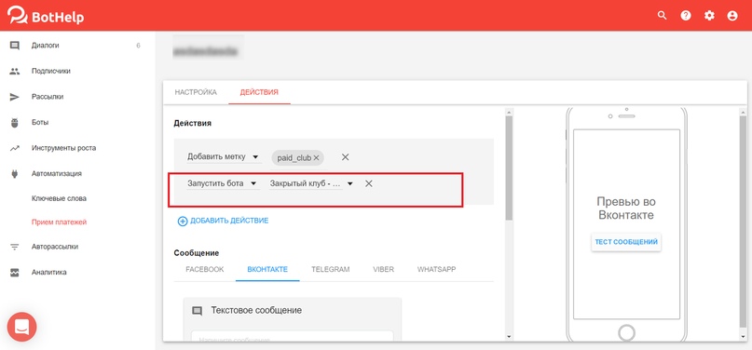
Task: Click the Действия section heading
Action: tap(192, 124)
